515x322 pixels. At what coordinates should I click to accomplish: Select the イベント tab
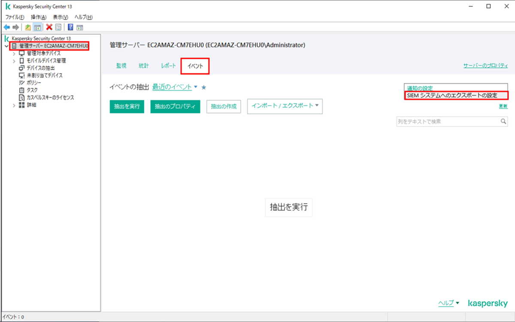tap(195, 66)
